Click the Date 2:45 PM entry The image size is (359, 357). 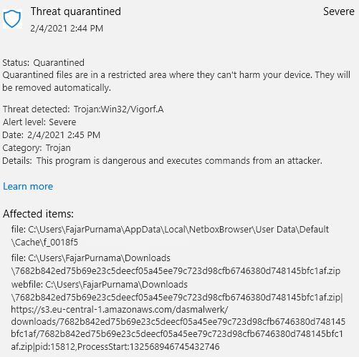(x=52, y=135)
